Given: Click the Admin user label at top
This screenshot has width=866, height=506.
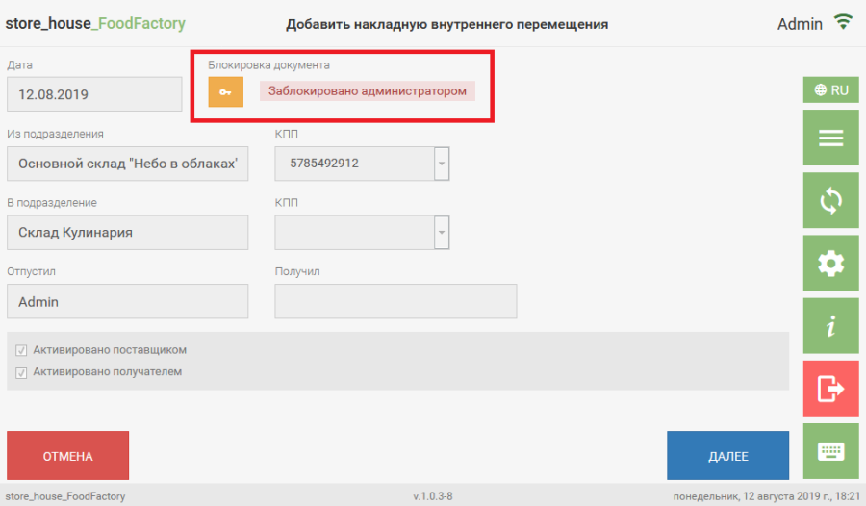Looking at the screenshot, I should coord(800,24).
